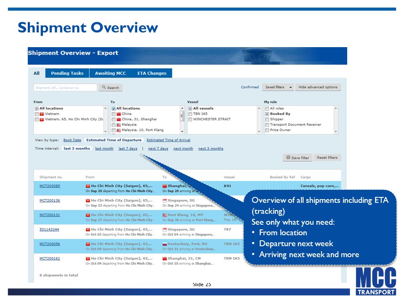The height and width of the screenshot is (303, 404).
Task: Click the To list scrollbar thumb
Action: [x=182, y=116]
